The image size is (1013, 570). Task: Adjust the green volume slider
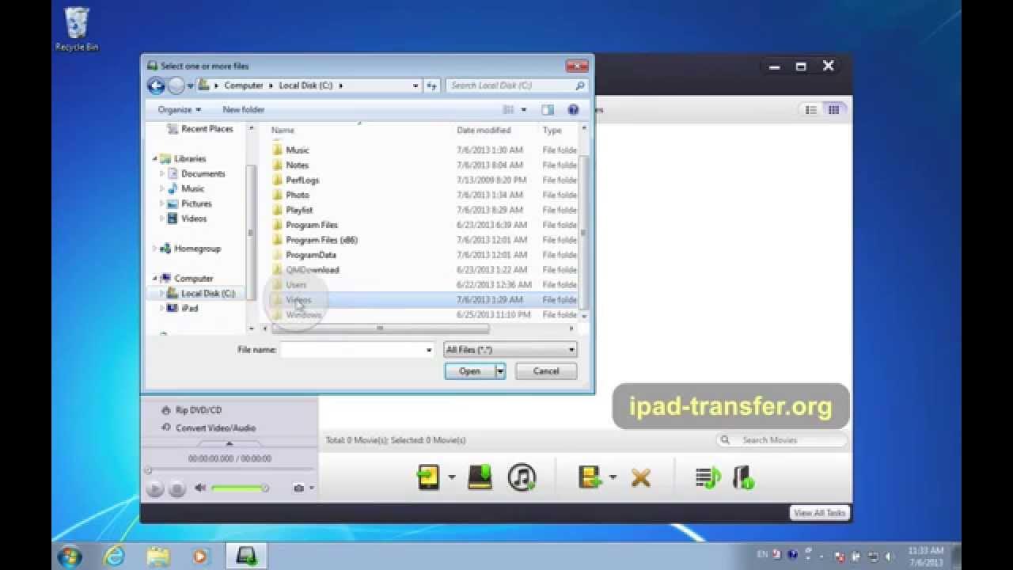(240, 488)
